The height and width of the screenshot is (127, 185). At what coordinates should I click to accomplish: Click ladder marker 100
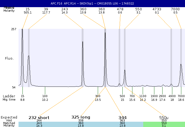45,96
